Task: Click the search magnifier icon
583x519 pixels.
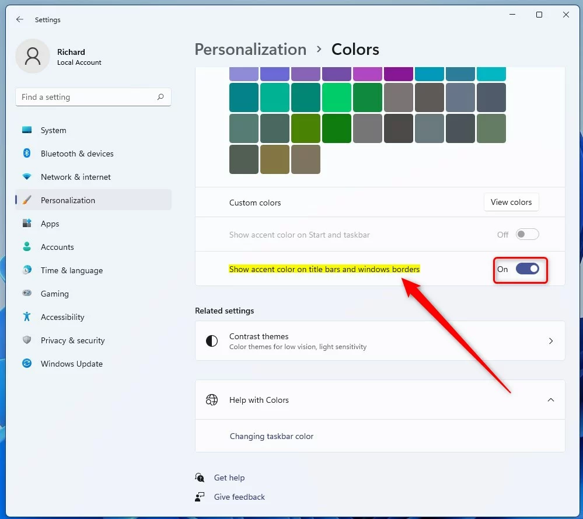Action: [160, 97]
